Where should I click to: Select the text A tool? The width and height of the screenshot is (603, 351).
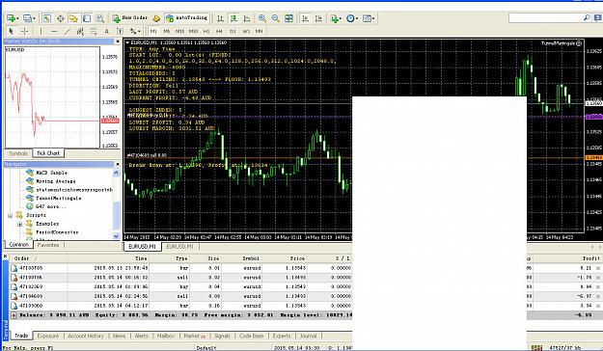pos(106,31)
